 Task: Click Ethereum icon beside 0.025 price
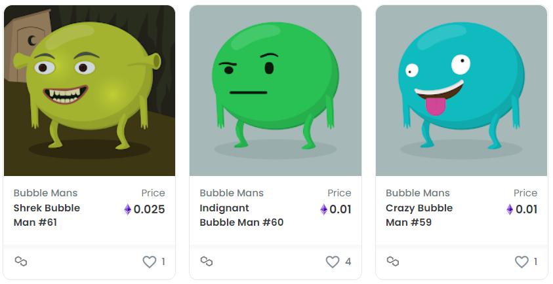tap(128, 209)
